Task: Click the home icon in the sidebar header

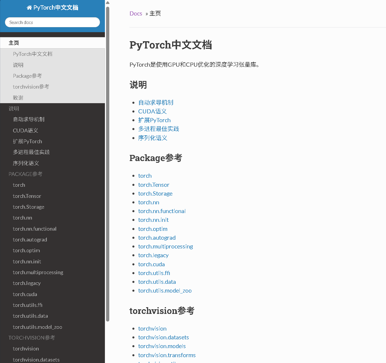Action: tap(29, 7)
